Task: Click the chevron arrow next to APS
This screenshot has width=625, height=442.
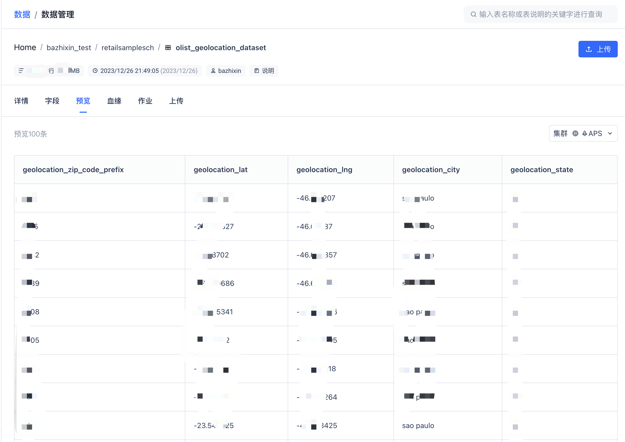Action: tap(610, 133)
